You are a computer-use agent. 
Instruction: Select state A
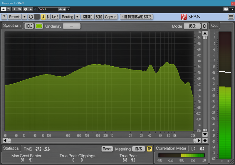(43, 17)
